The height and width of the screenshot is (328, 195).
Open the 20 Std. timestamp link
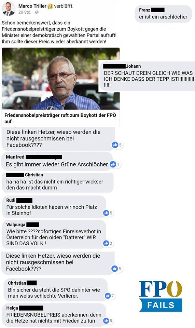pos(25,12)
